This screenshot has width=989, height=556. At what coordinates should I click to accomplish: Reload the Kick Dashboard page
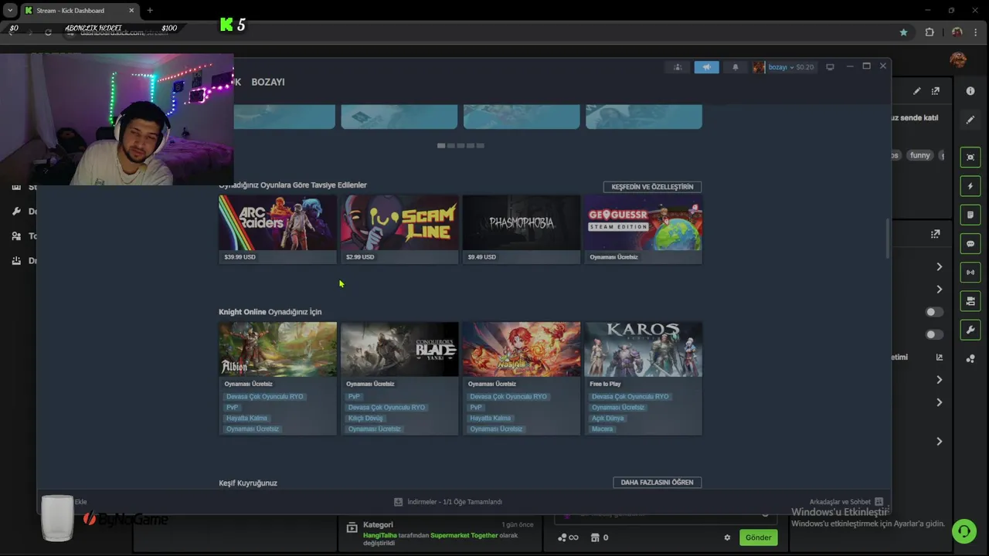coord(48,32)
